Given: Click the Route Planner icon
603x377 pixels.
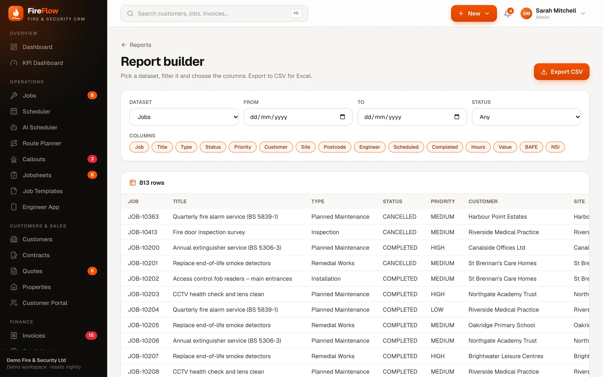Looking at the screenshot, I should (x=14, y=144).
